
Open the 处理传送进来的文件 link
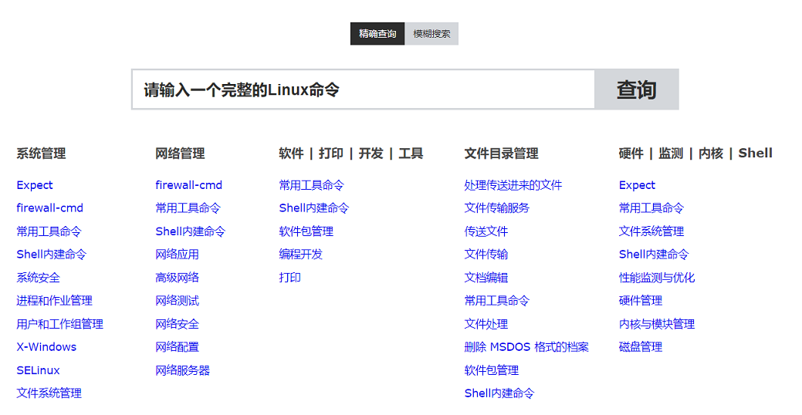coord(513,185)
